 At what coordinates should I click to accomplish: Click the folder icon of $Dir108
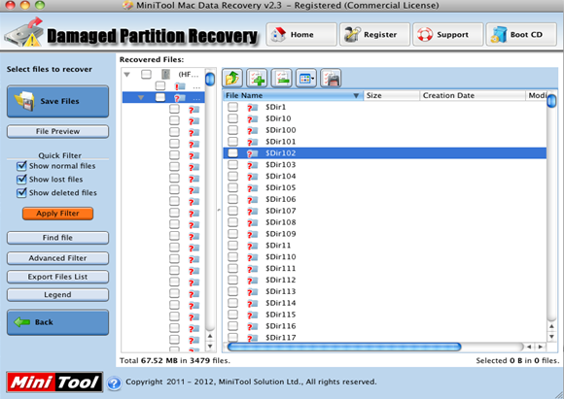pos(253,222)
